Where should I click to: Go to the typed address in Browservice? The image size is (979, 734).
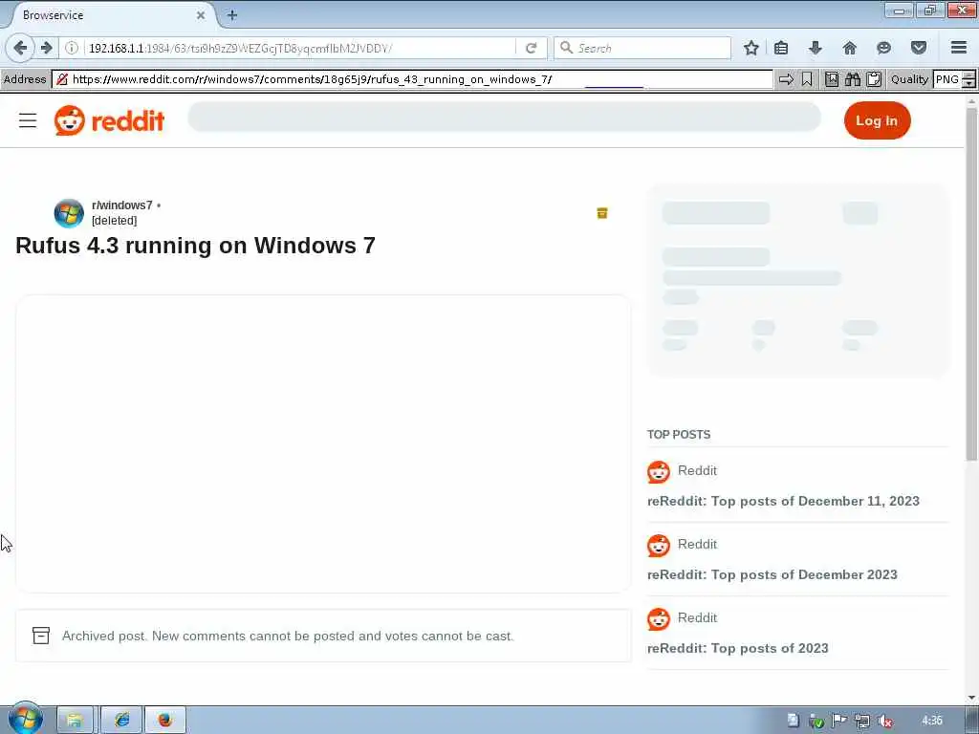(786, 79)
